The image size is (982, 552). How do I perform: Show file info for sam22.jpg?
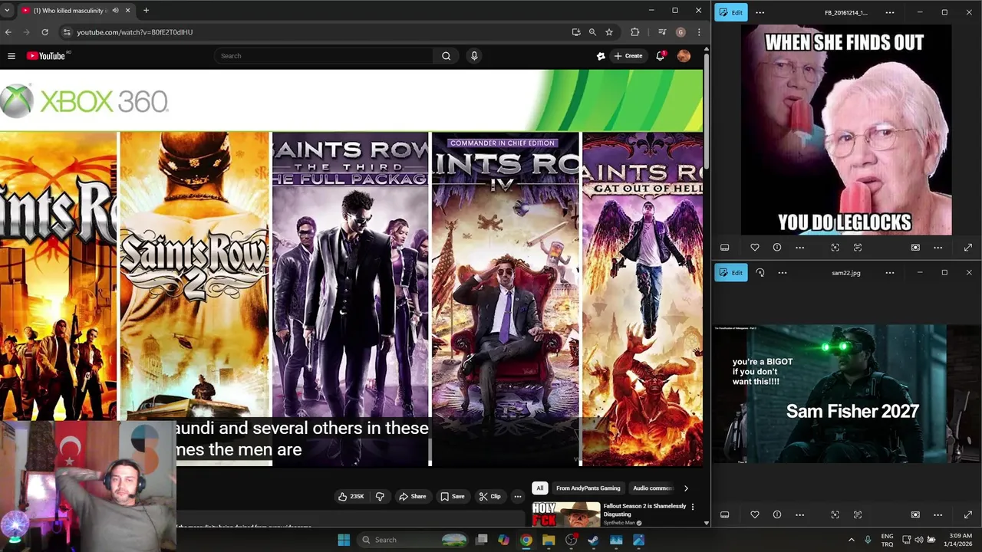pos(777,514)
